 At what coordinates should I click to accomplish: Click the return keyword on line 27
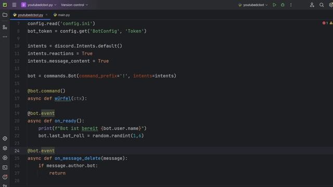click(57, 173)
